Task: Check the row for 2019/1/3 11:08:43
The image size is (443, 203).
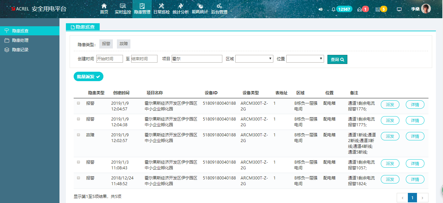Action: [x=78, y=162]
